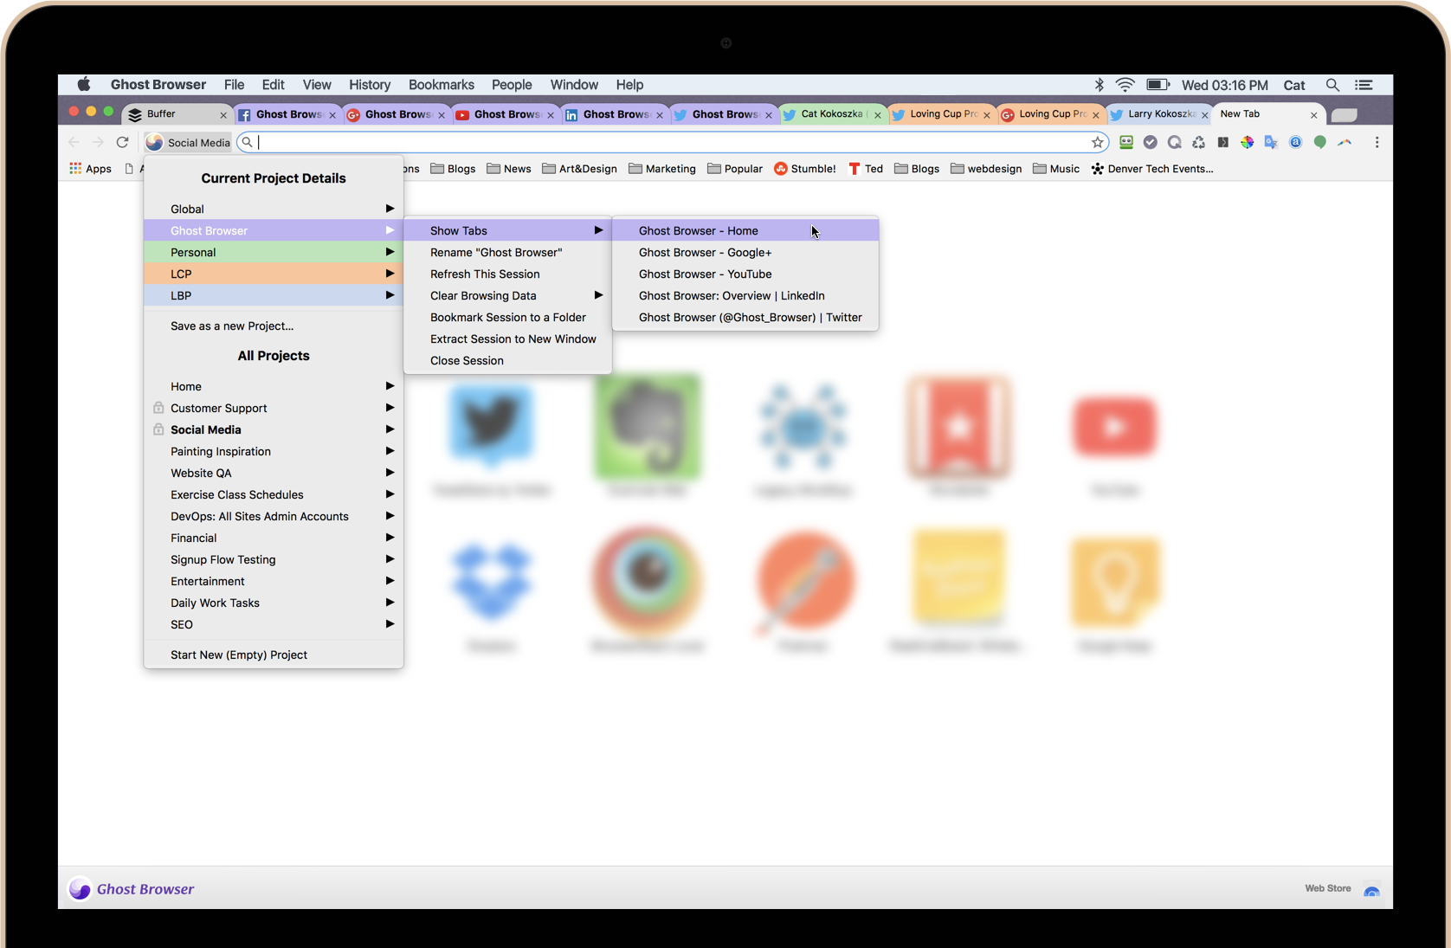Open macOS Spotlight search

pos(1332,85)
